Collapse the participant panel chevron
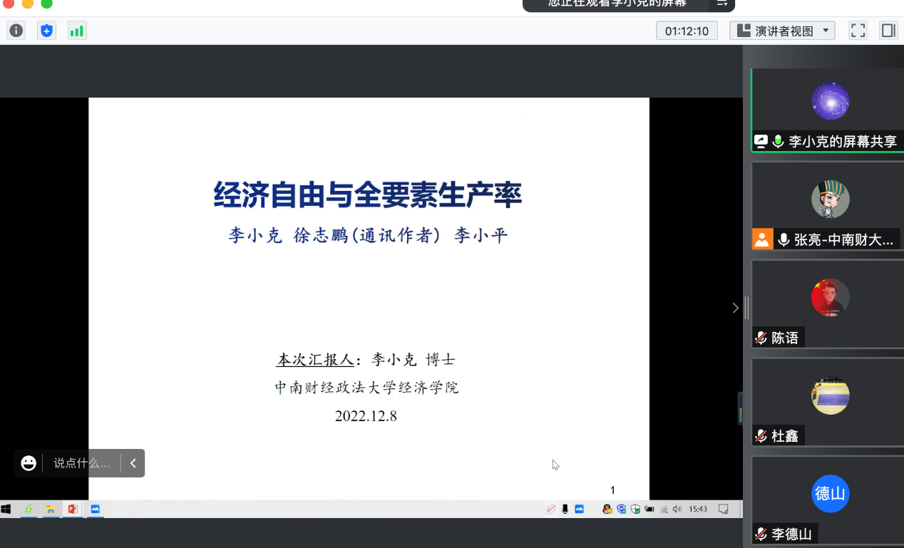The width and height of the screenshot is (904, 548). [735, 308]
